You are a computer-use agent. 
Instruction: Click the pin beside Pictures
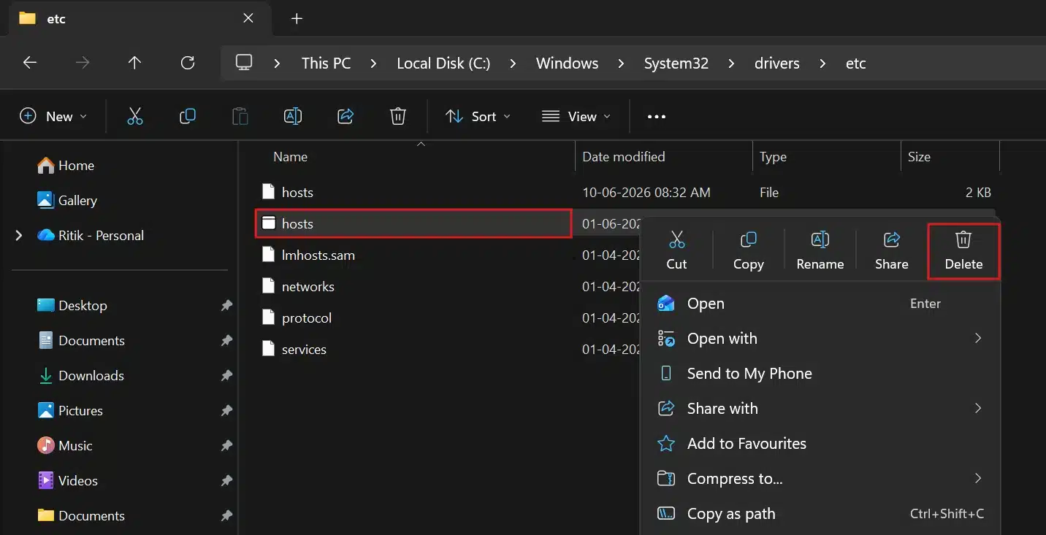tap(226, 411)
